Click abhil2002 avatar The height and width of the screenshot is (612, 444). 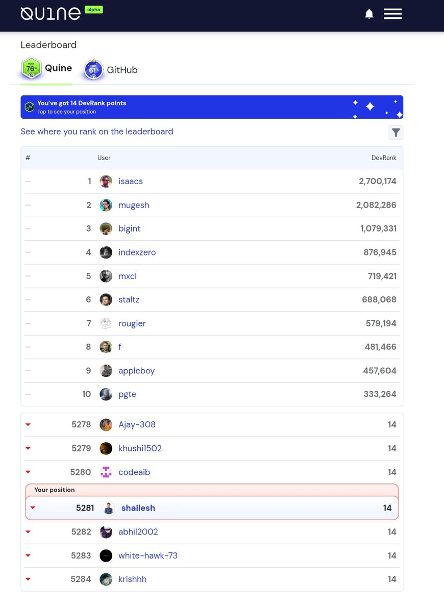[106, 532]
